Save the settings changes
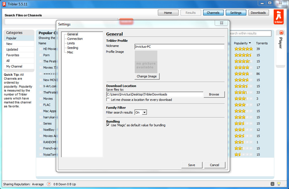Image resolution: width=289 pixels, height=189 pixels. coord(191,165)
